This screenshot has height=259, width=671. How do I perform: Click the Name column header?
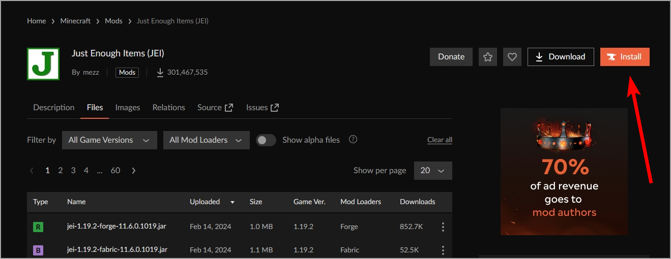pos(76,202)
